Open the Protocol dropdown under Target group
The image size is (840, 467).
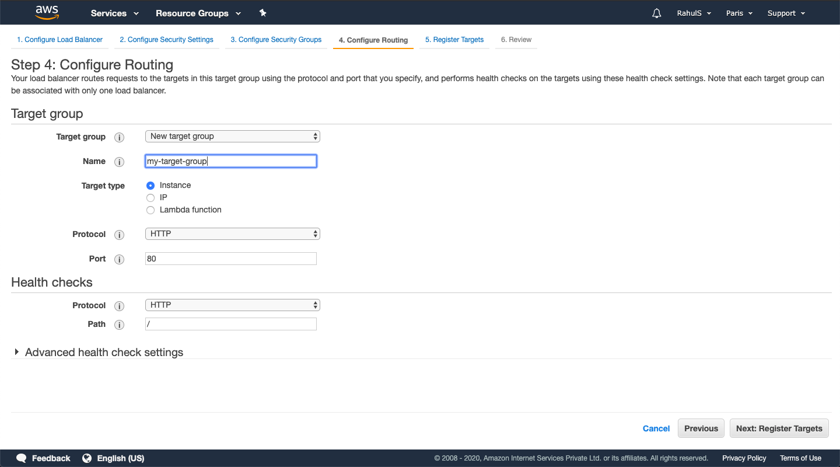pyautogui.click(x=232, y=233)
